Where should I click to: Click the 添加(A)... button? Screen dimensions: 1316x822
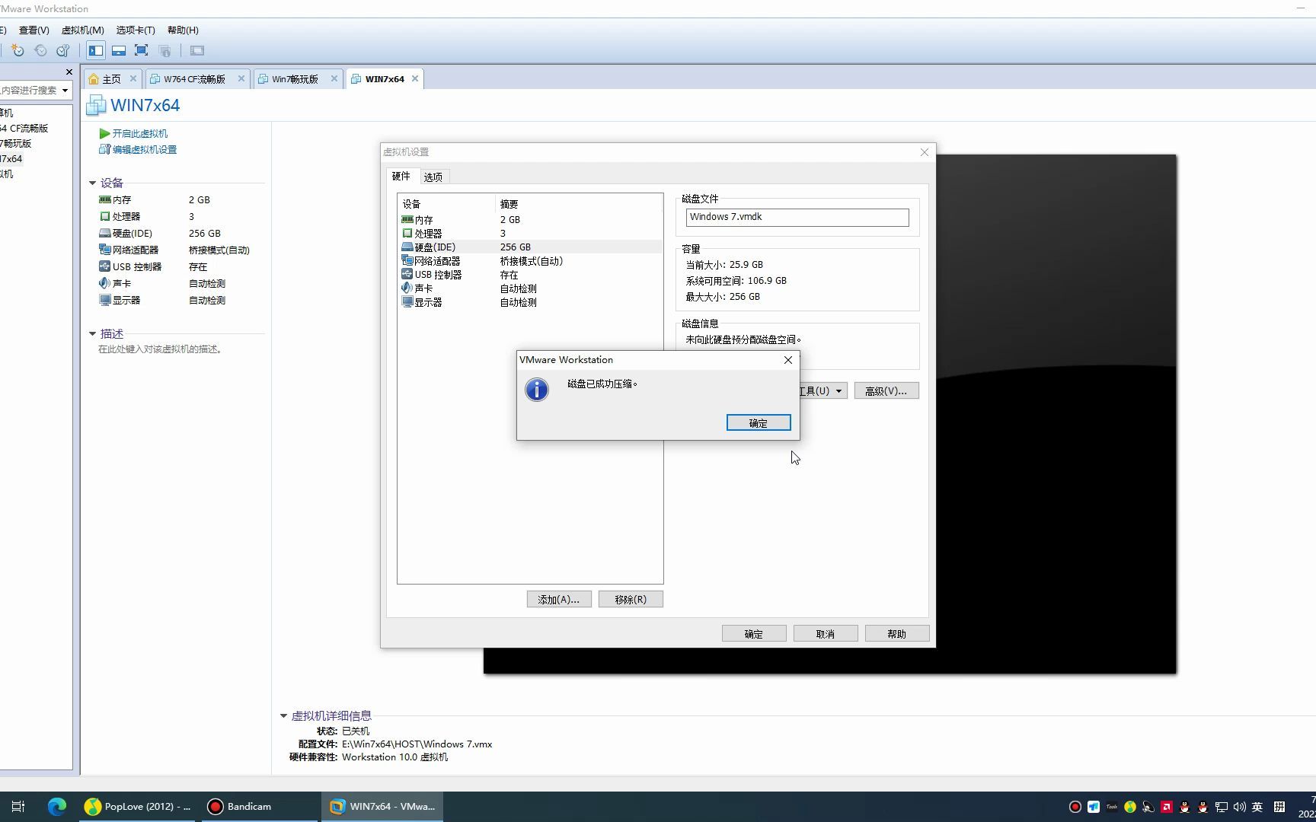(559, 600)
